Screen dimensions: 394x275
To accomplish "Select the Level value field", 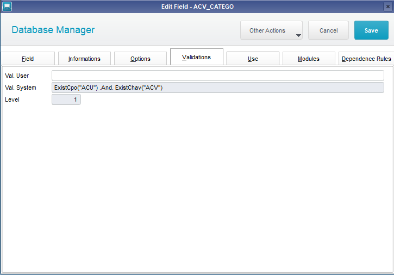I will 66,99.
